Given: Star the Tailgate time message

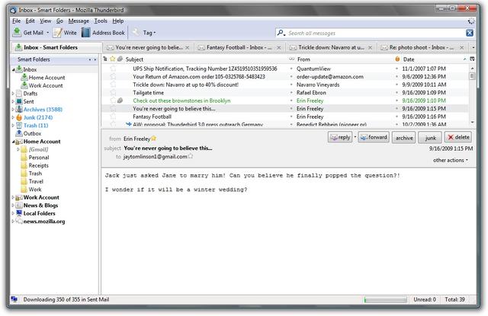Looking at the screenshot, I should point(113,93).
